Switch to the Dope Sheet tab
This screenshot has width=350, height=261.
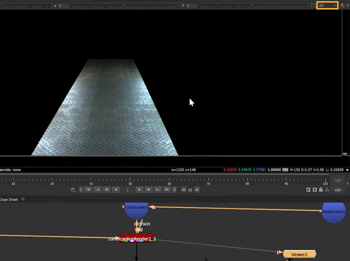(x=9, y=199)
